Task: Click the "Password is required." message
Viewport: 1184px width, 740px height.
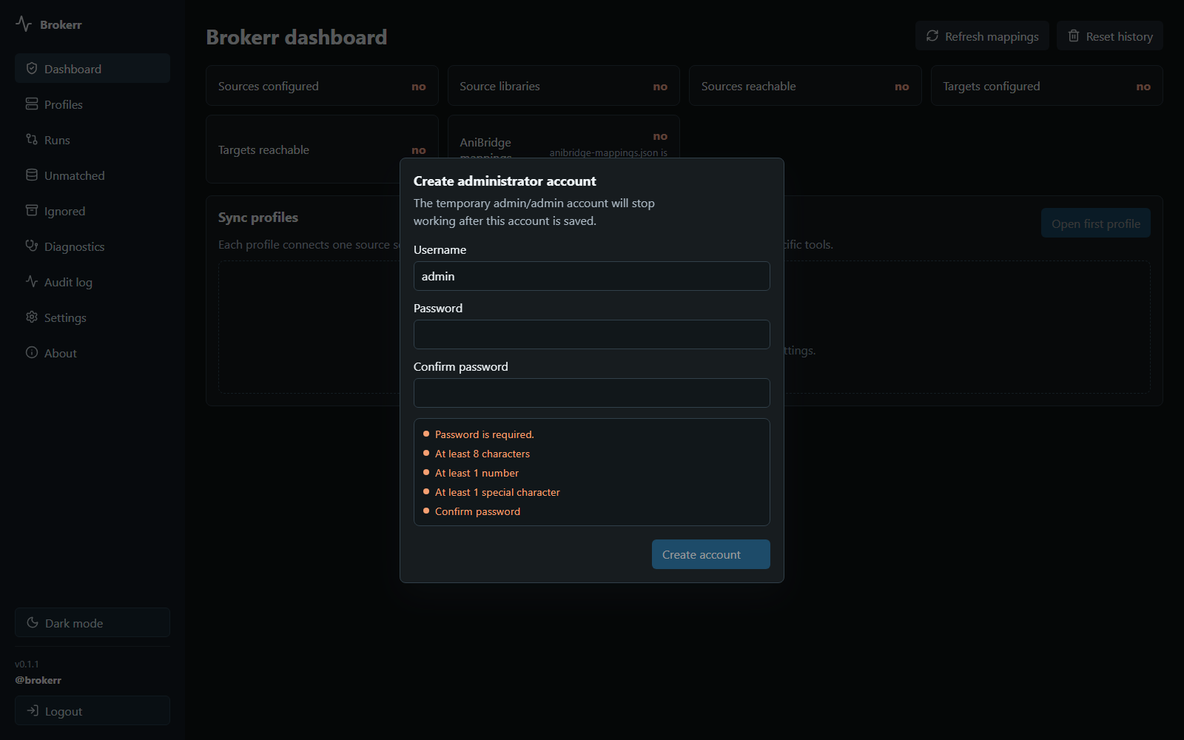Action: (x=485, y=434)
